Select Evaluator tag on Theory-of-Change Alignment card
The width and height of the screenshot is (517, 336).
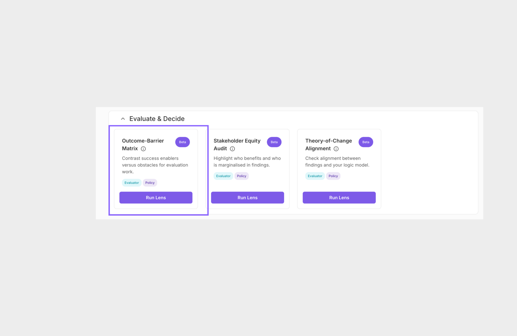tap(315, 176)
